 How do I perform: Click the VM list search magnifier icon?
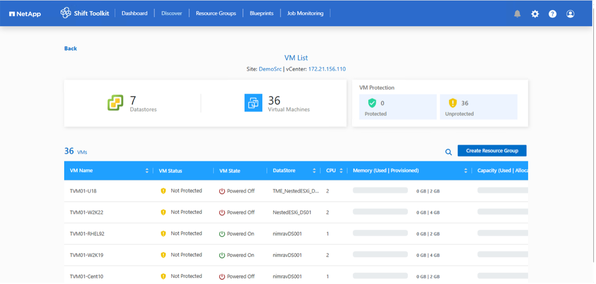[x=448, y=152]
